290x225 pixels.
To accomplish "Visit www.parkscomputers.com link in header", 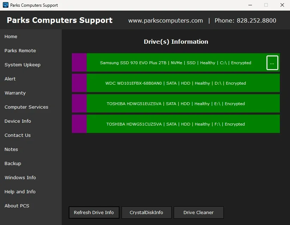I will 166,20.
